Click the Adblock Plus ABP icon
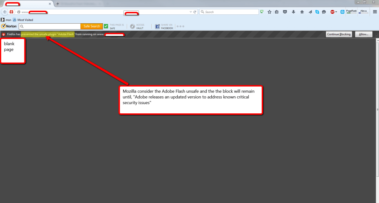Image resolution: width=379 pixels, height=203 pixels. tap(332, 12)
